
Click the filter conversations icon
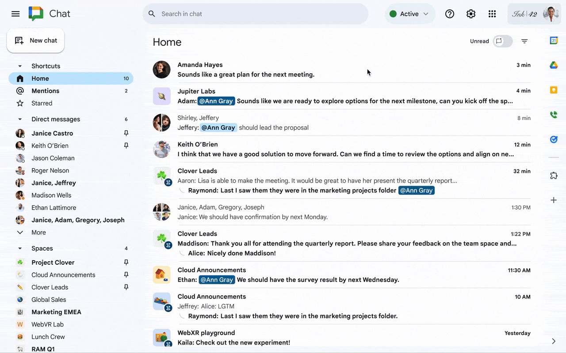[524, 41]
